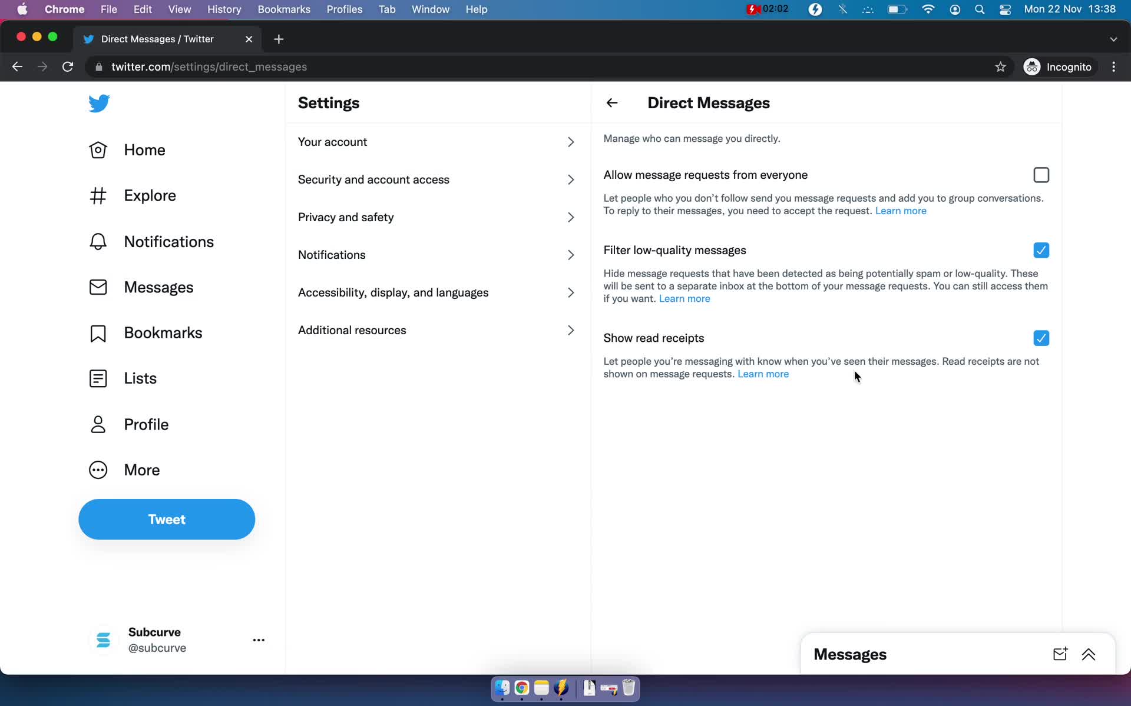The width and height of the screenshot is (1131, 706).
Task: Click the Tweet button
Action: (x=167, y=519)
